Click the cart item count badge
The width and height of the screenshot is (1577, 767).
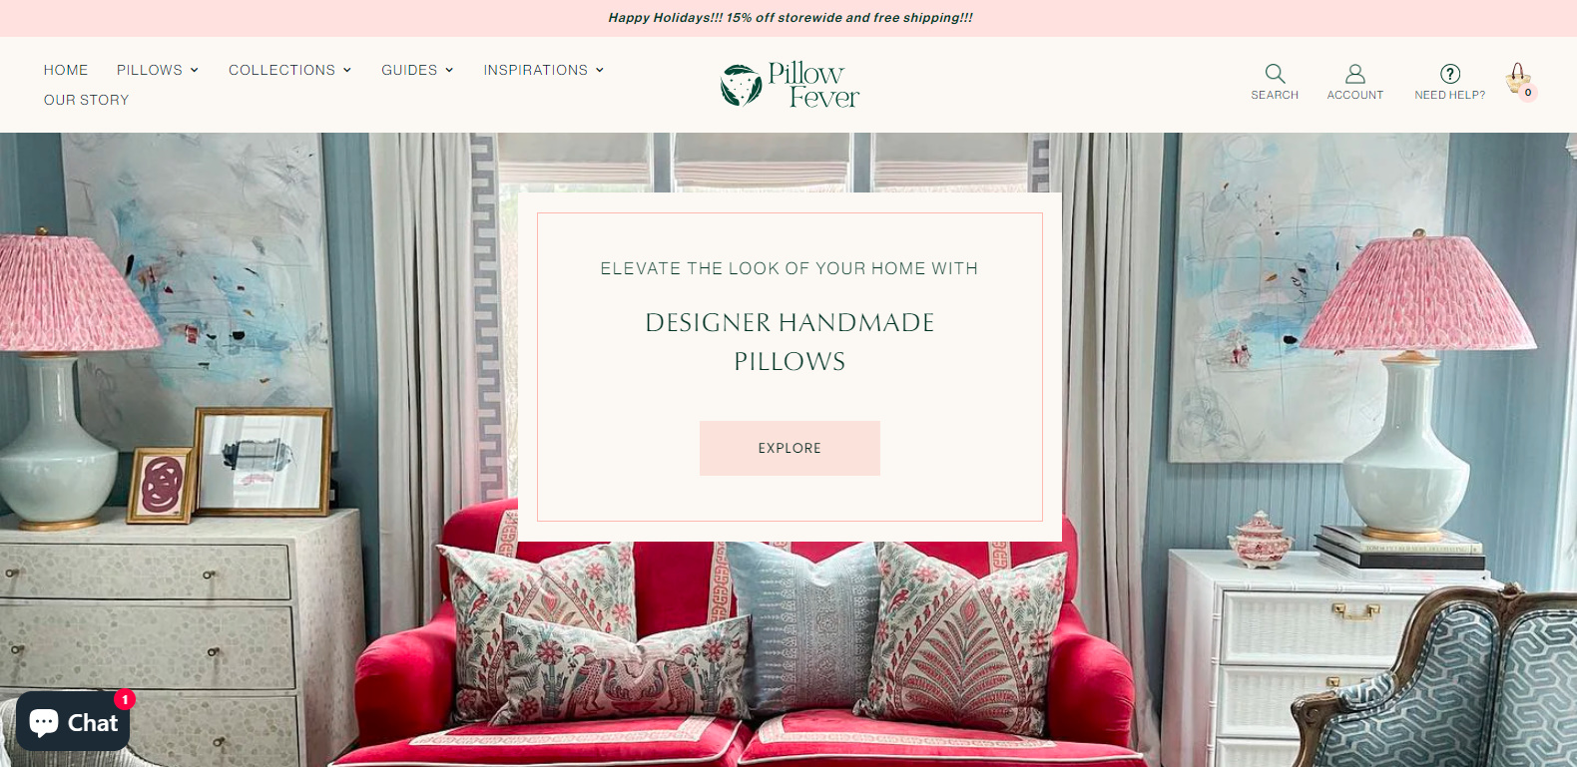tap(1528, 93)
